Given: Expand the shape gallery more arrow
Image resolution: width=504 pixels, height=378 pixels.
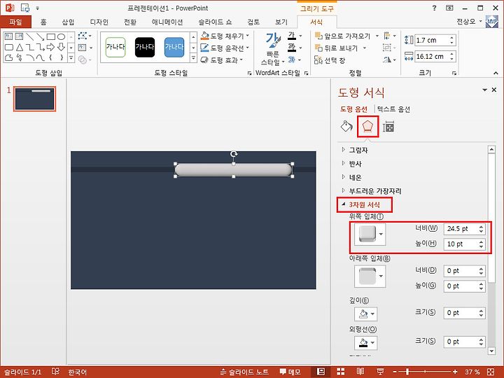Looking at the screenshot, I should (71, 59).
